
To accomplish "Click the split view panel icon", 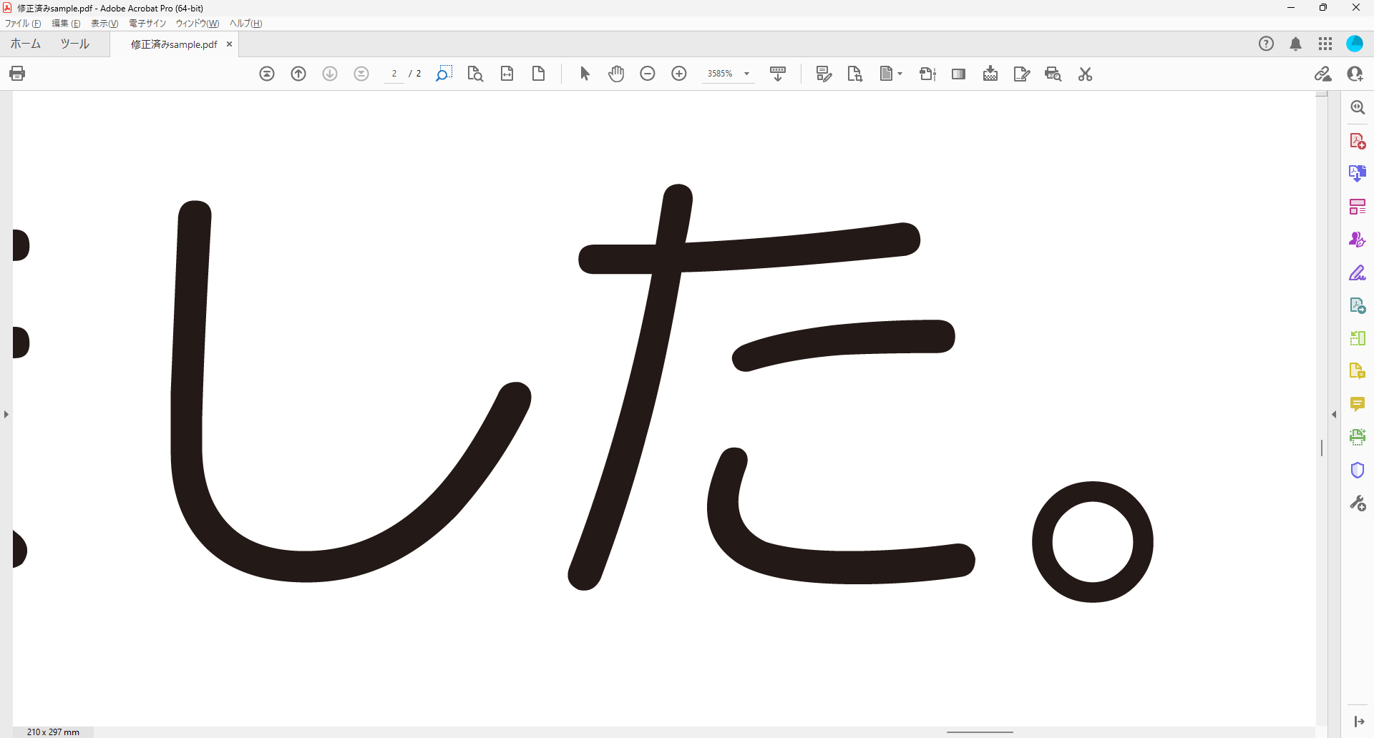I will click(x=959, y=74).
